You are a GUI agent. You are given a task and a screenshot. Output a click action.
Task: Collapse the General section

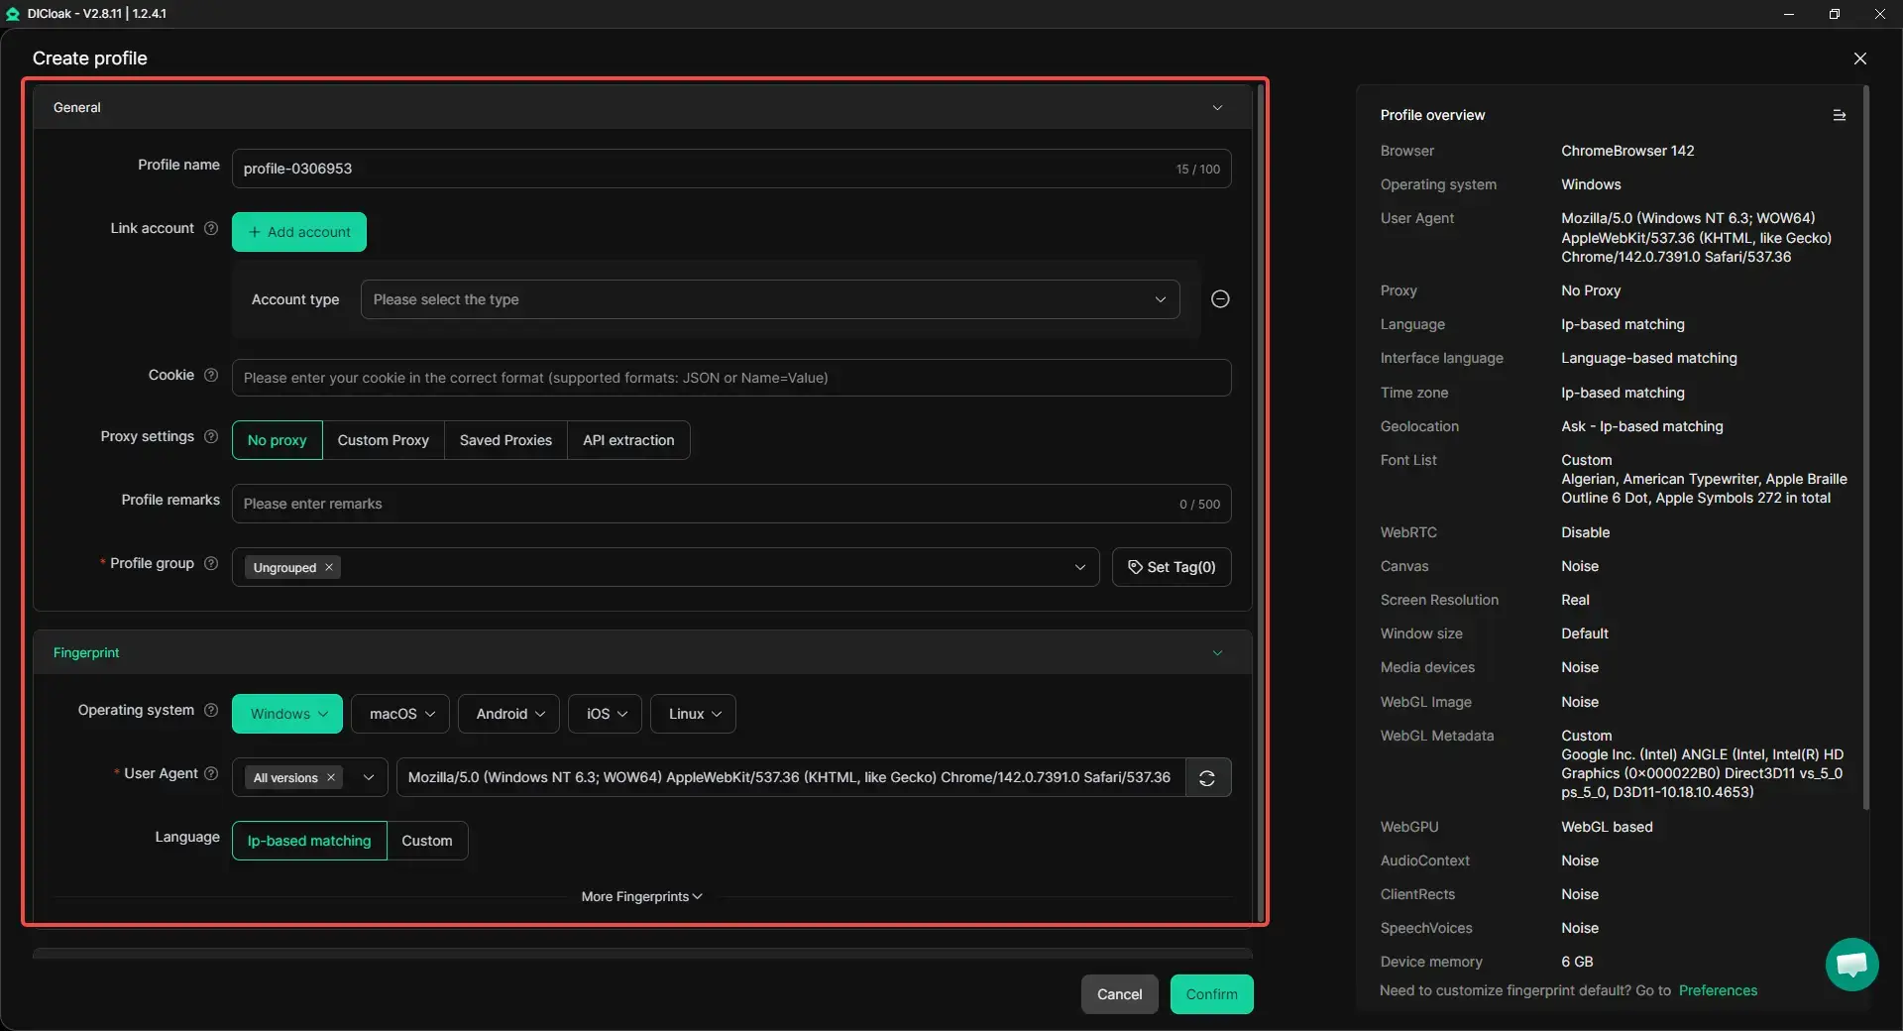point(1217,108)
